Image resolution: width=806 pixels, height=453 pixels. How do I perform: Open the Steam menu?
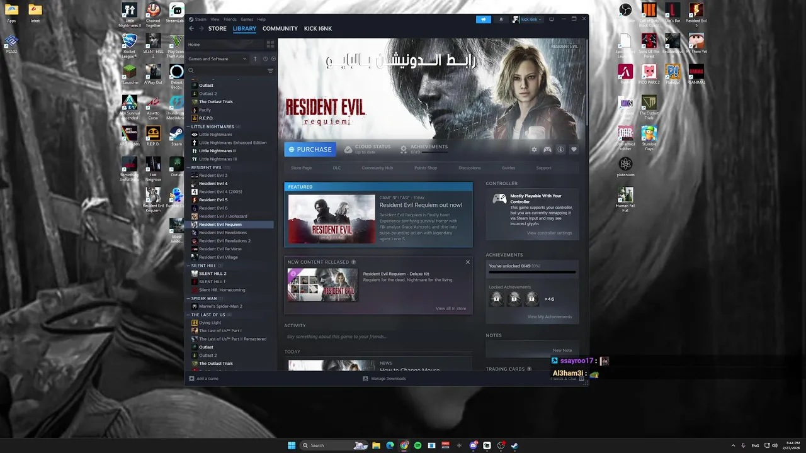click(x=200, y=20)
